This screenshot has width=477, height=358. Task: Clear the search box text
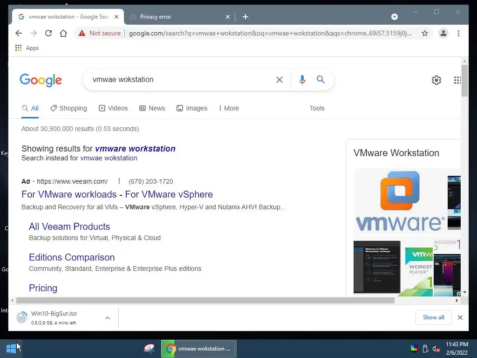click(279, 80)
